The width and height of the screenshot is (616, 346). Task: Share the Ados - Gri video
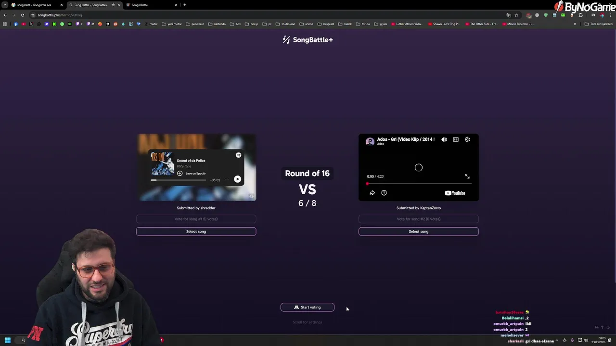(x=372, y=193)
